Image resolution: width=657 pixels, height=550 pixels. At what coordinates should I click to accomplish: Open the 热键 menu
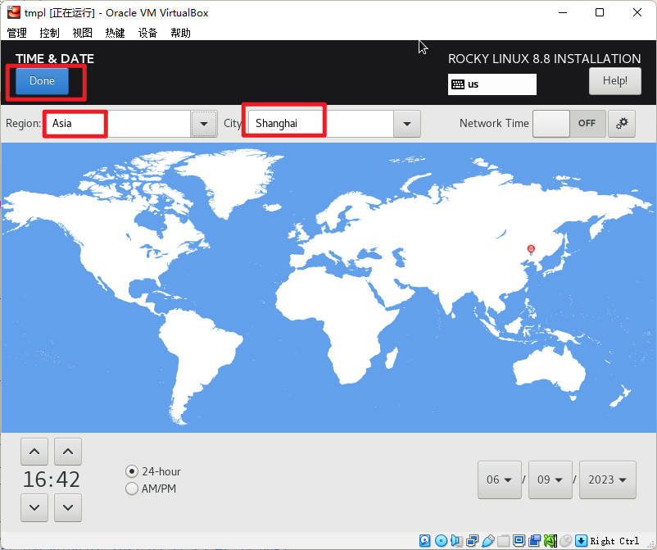pos(115,33)
